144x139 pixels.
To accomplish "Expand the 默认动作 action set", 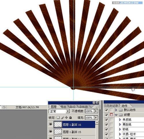I will tap(116, 110).
